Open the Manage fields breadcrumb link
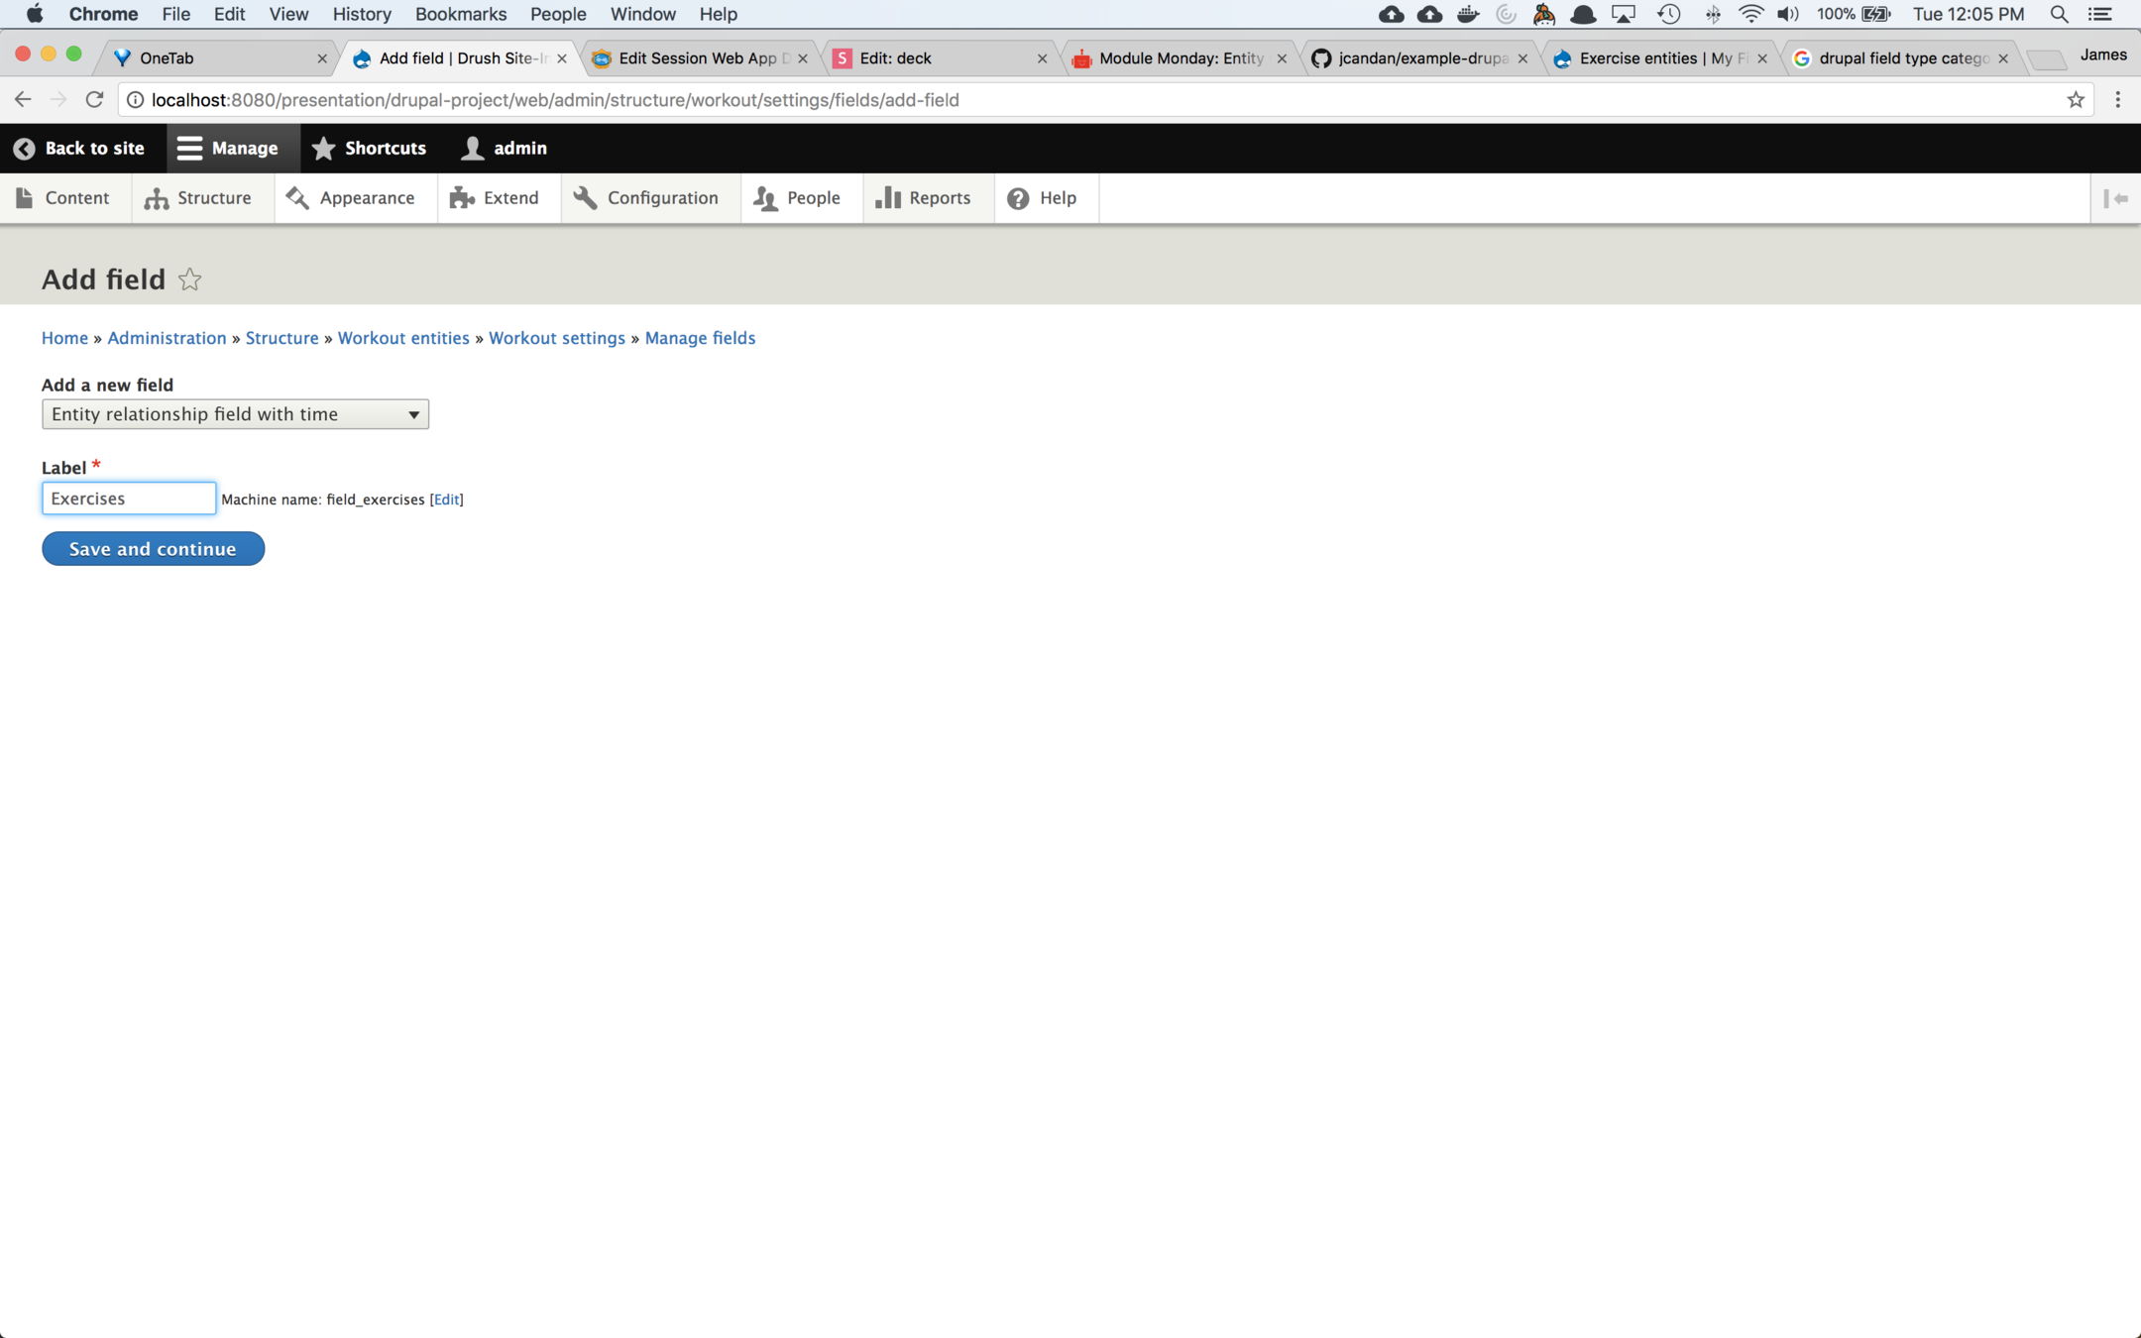The height and width of the screenshot is (1338, 2141). click(x=700, y=338)
